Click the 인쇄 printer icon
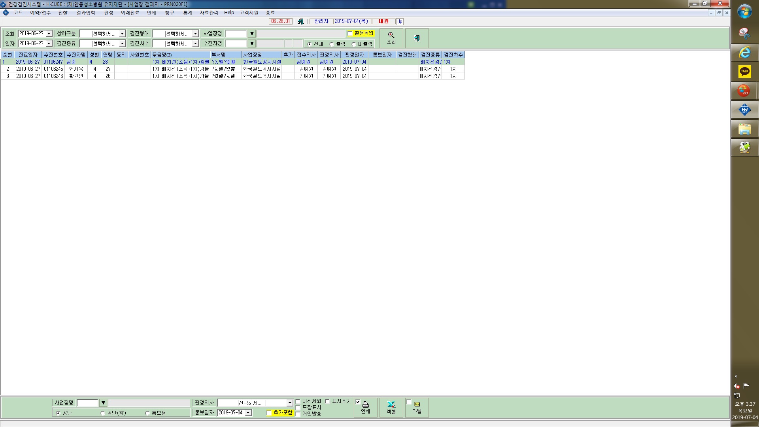This screenshot has width=759, height=427. [x=366, y=408]
